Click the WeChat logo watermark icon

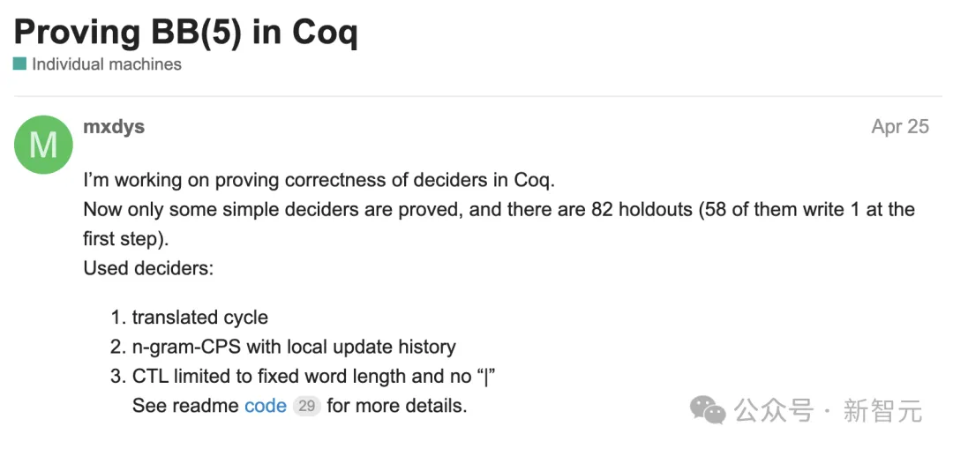click(708, 411)
